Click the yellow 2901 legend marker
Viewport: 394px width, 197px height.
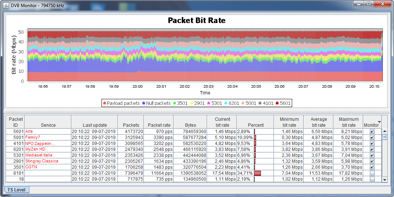[x=191, y=103]
